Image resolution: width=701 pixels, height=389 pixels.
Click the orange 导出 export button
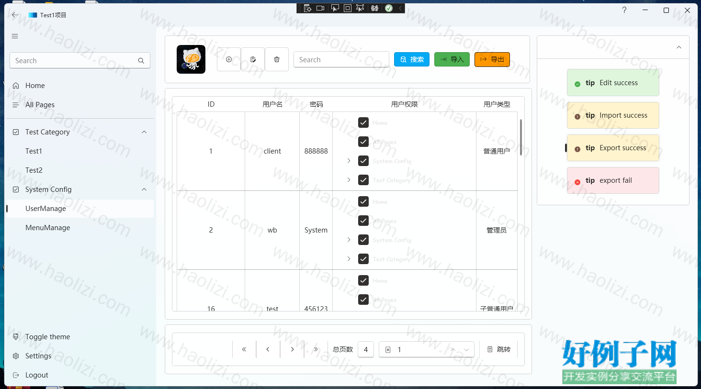coord(492,59)
